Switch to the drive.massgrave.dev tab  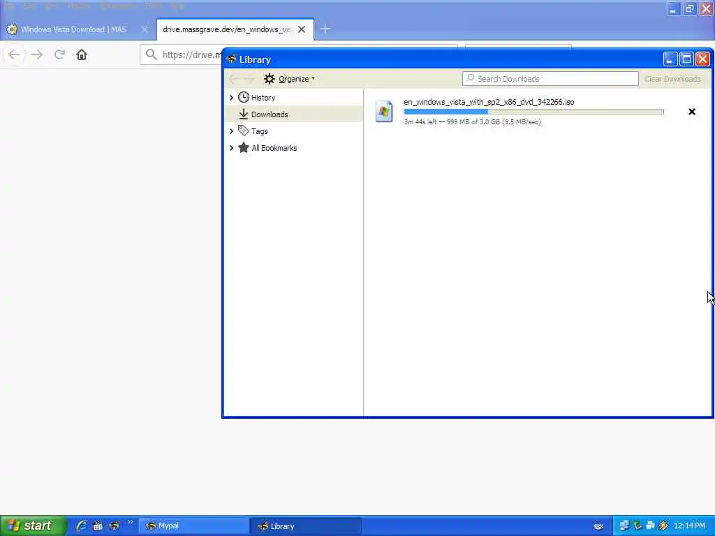227,29
